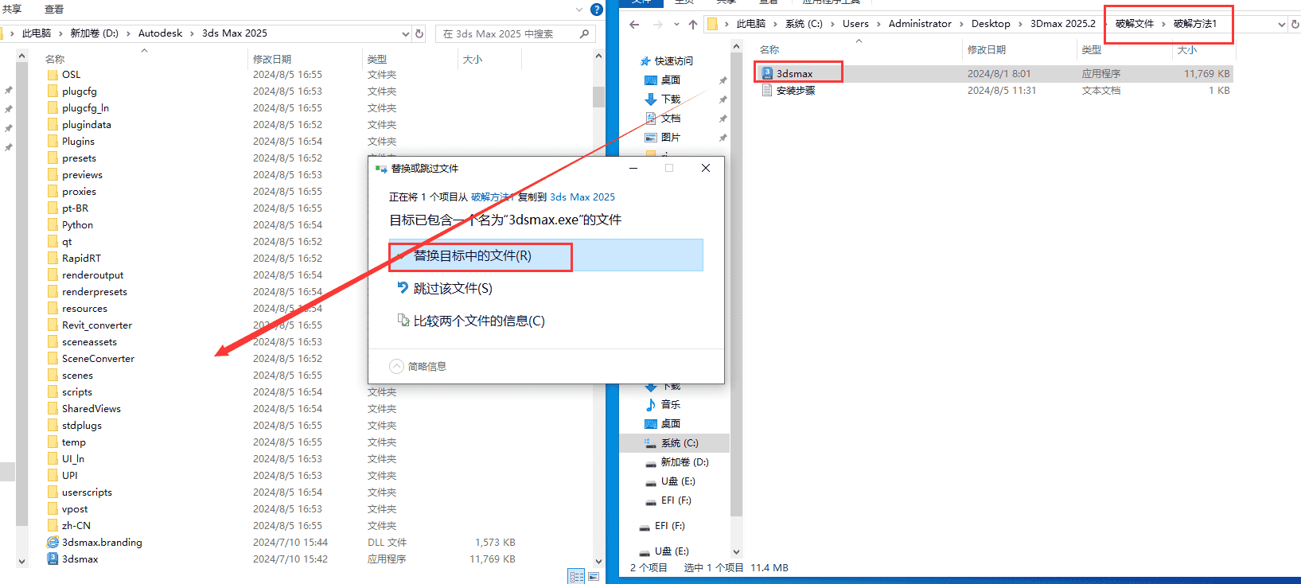Image resolution: width=1301 pixels, height=584 pixels.
Task: Refresh the 3ds Max 2025 folder view
Action: coord(419,33)
